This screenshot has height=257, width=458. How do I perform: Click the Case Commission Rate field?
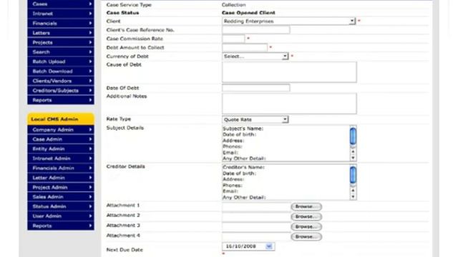pos(233,39)
